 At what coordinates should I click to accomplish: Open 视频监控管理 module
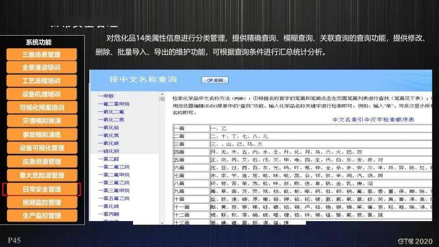click(x=42, y=203)
